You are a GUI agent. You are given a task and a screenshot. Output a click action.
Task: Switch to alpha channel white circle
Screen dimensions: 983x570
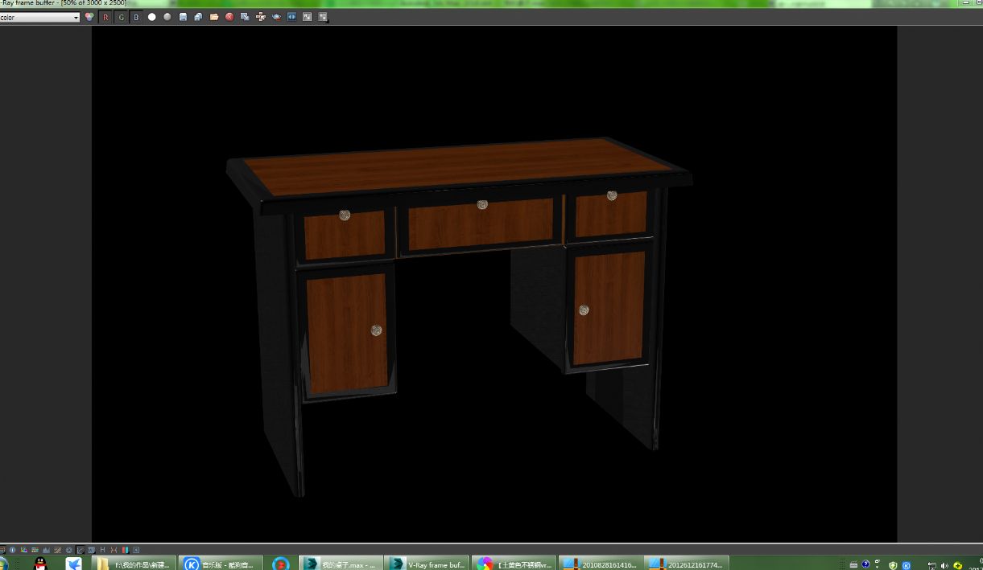151,17
